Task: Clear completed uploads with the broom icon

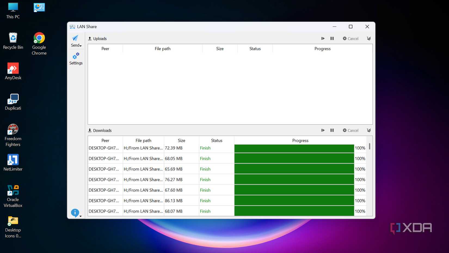Action: click(x=369, y=38)
